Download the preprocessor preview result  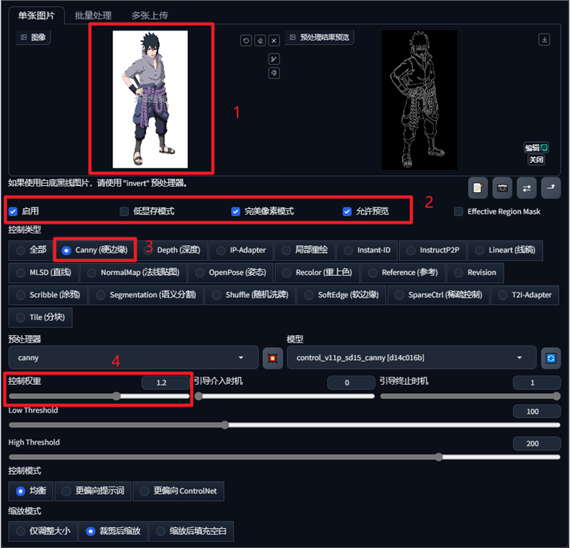coord(544,40)
